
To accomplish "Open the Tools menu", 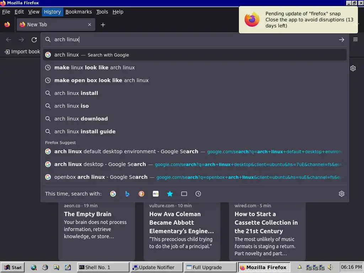I will [102, 12].
